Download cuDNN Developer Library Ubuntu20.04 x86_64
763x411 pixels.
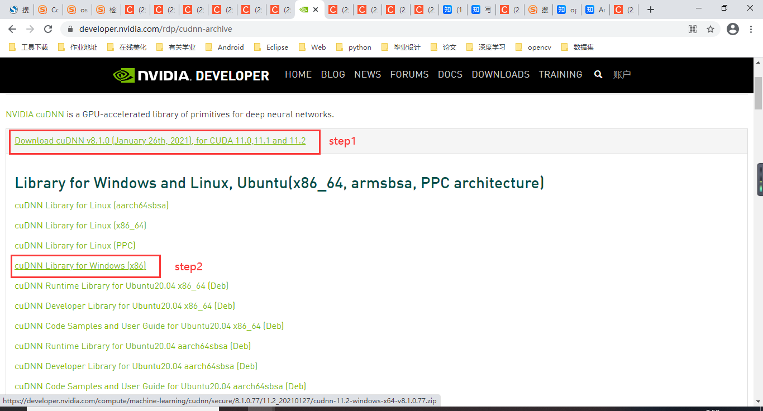coord(125,306)
